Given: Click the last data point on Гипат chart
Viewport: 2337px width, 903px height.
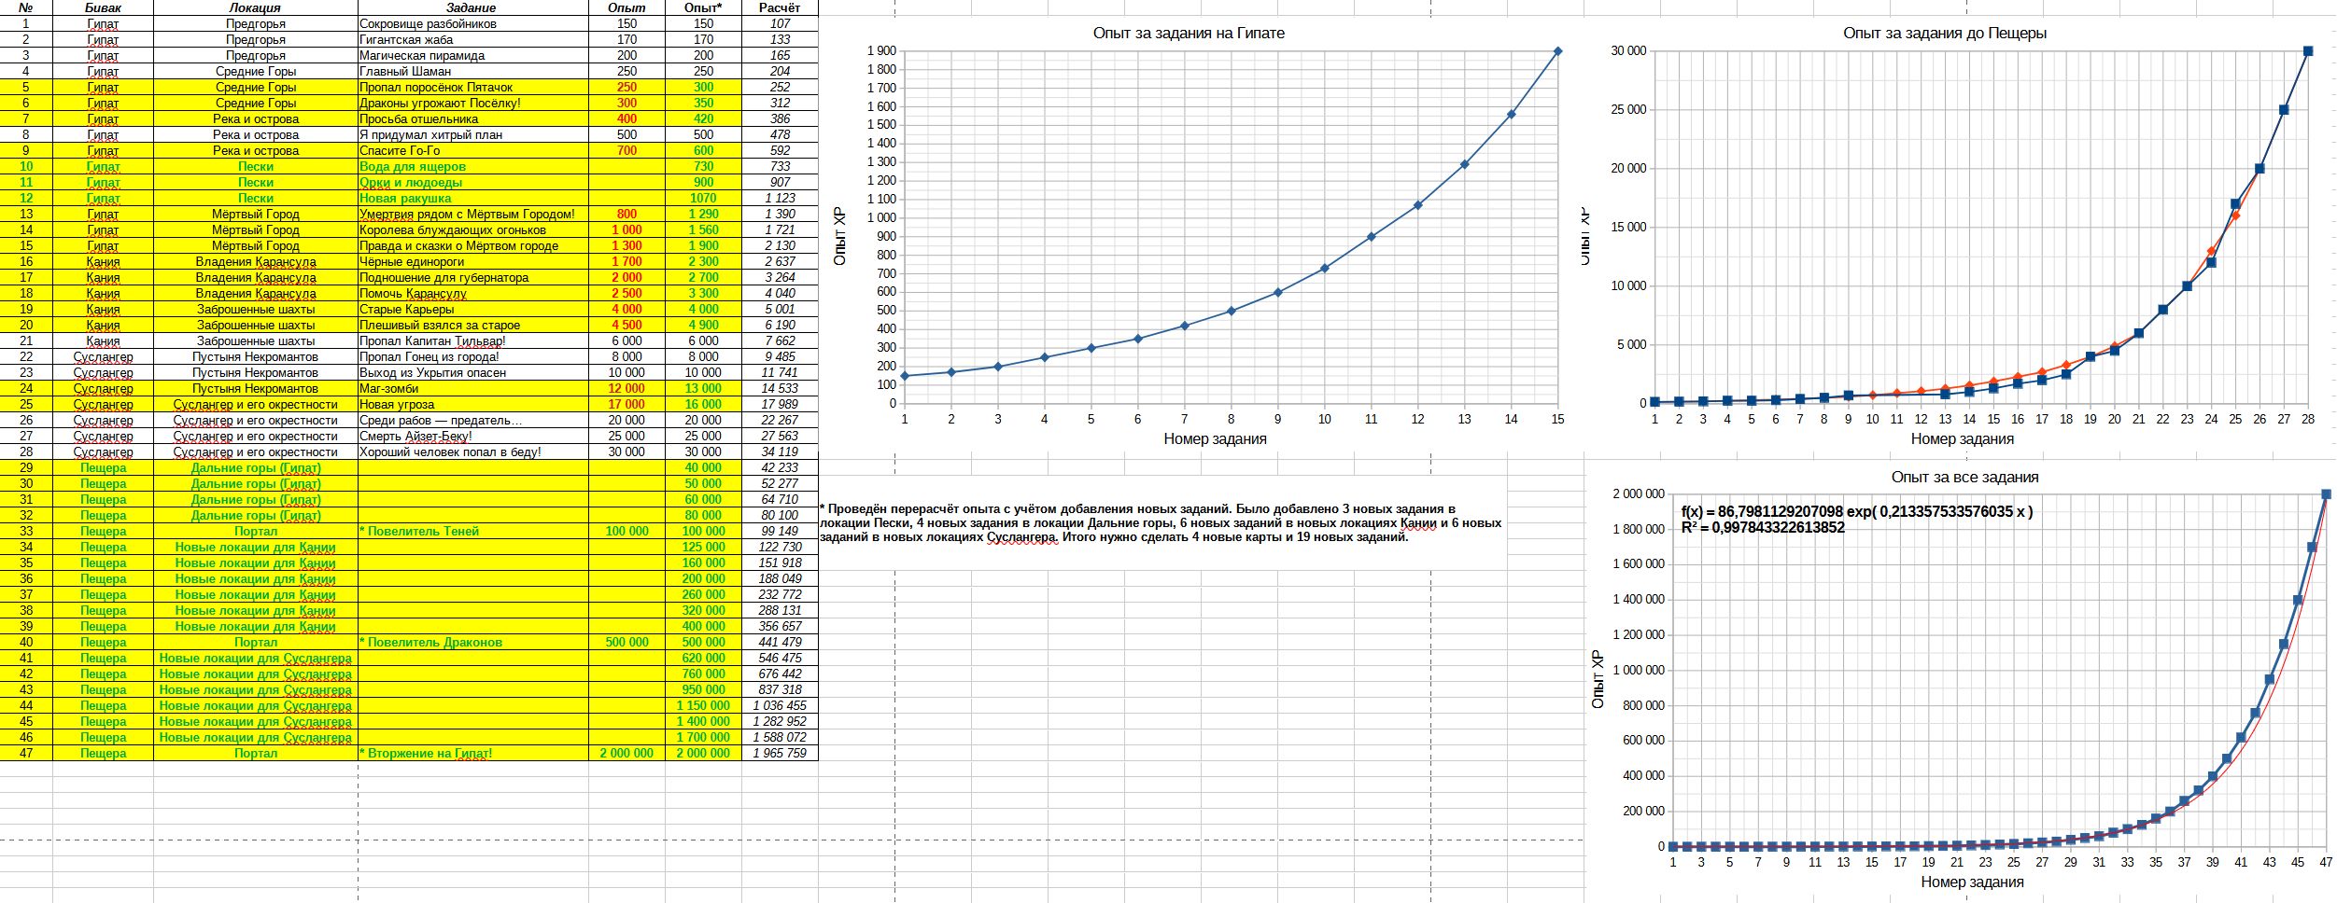Looking at the screenshot, I should [1557, 51].
